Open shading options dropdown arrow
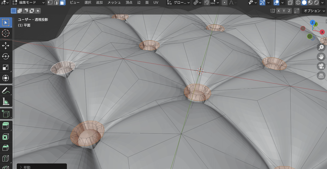The image size is (327, 169). pos(323,3)
